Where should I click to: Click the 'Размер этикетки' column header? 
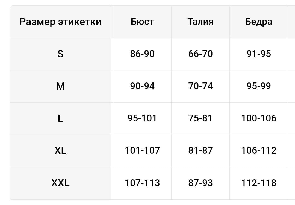(60, 22)
